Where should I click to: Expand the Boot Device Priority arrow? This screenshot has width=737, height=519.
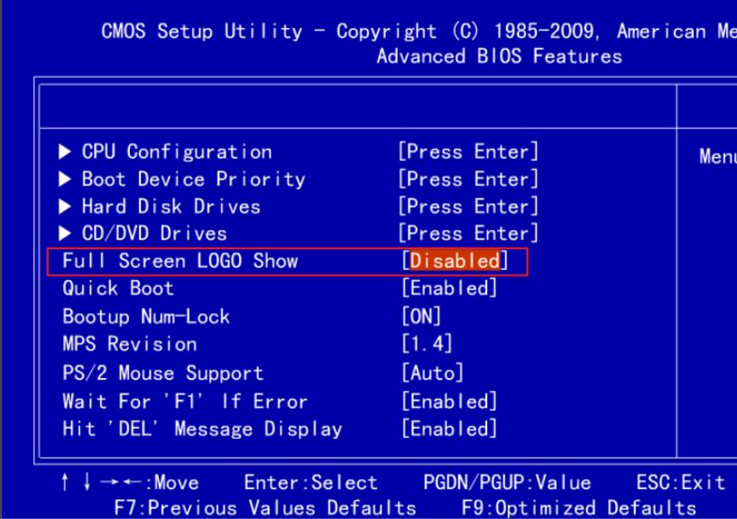(x=66, y=179)
